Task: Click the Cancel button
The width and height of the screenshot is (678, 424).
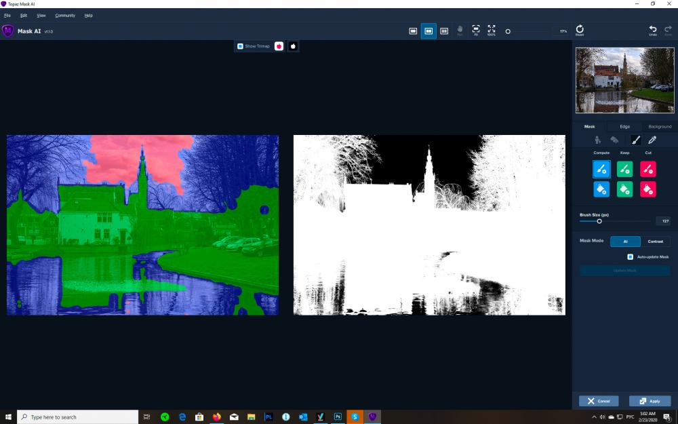Action: click(599, 401)
